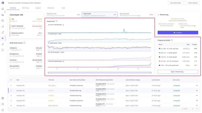
Task: Click the ISO zone column header
Action: click(51, 80)
